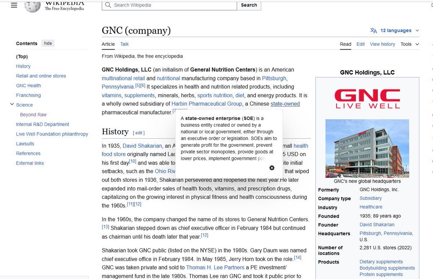Open Subsidiary link in infobox
The width and height of the screenshot is (433, 279).
371,198
